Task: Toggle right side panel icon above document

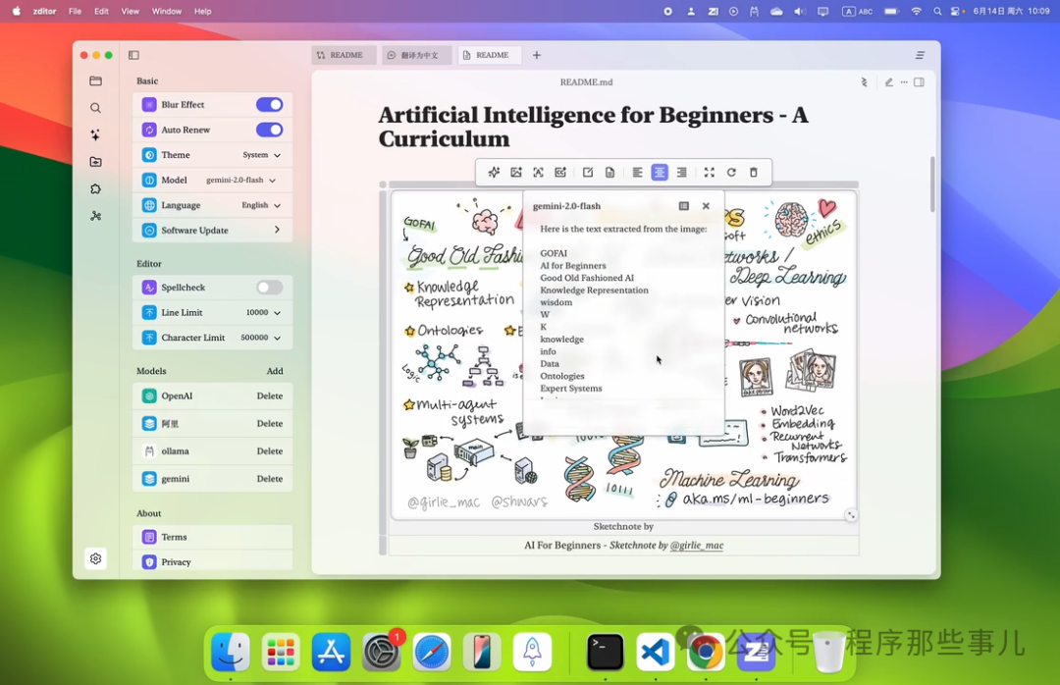Action: pyautogui.click(x=919, y=81)
